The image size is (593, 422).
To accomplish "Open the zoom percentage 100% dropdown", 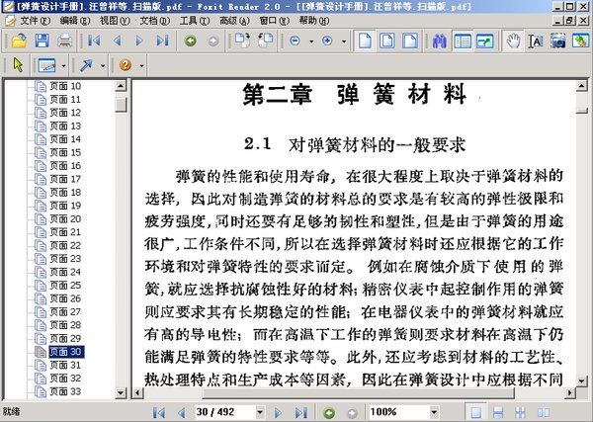I will click(x=434, y=412).
